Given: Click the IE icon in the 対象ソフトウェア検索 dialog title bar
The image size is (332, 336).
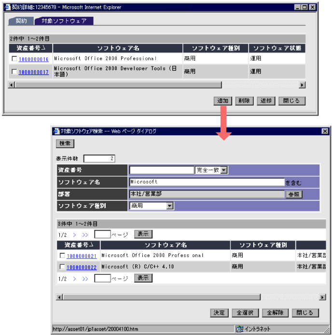Looking at the screenshot, I should (x=56, y=131).
